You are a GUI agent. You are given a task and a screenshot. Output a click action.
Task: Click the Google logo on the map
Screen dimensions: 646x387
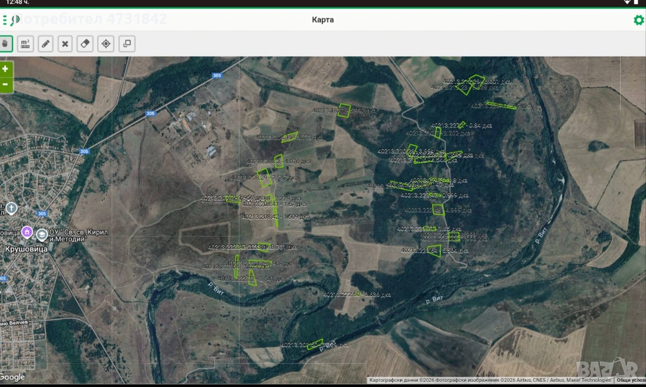click(x=13, y=377)
